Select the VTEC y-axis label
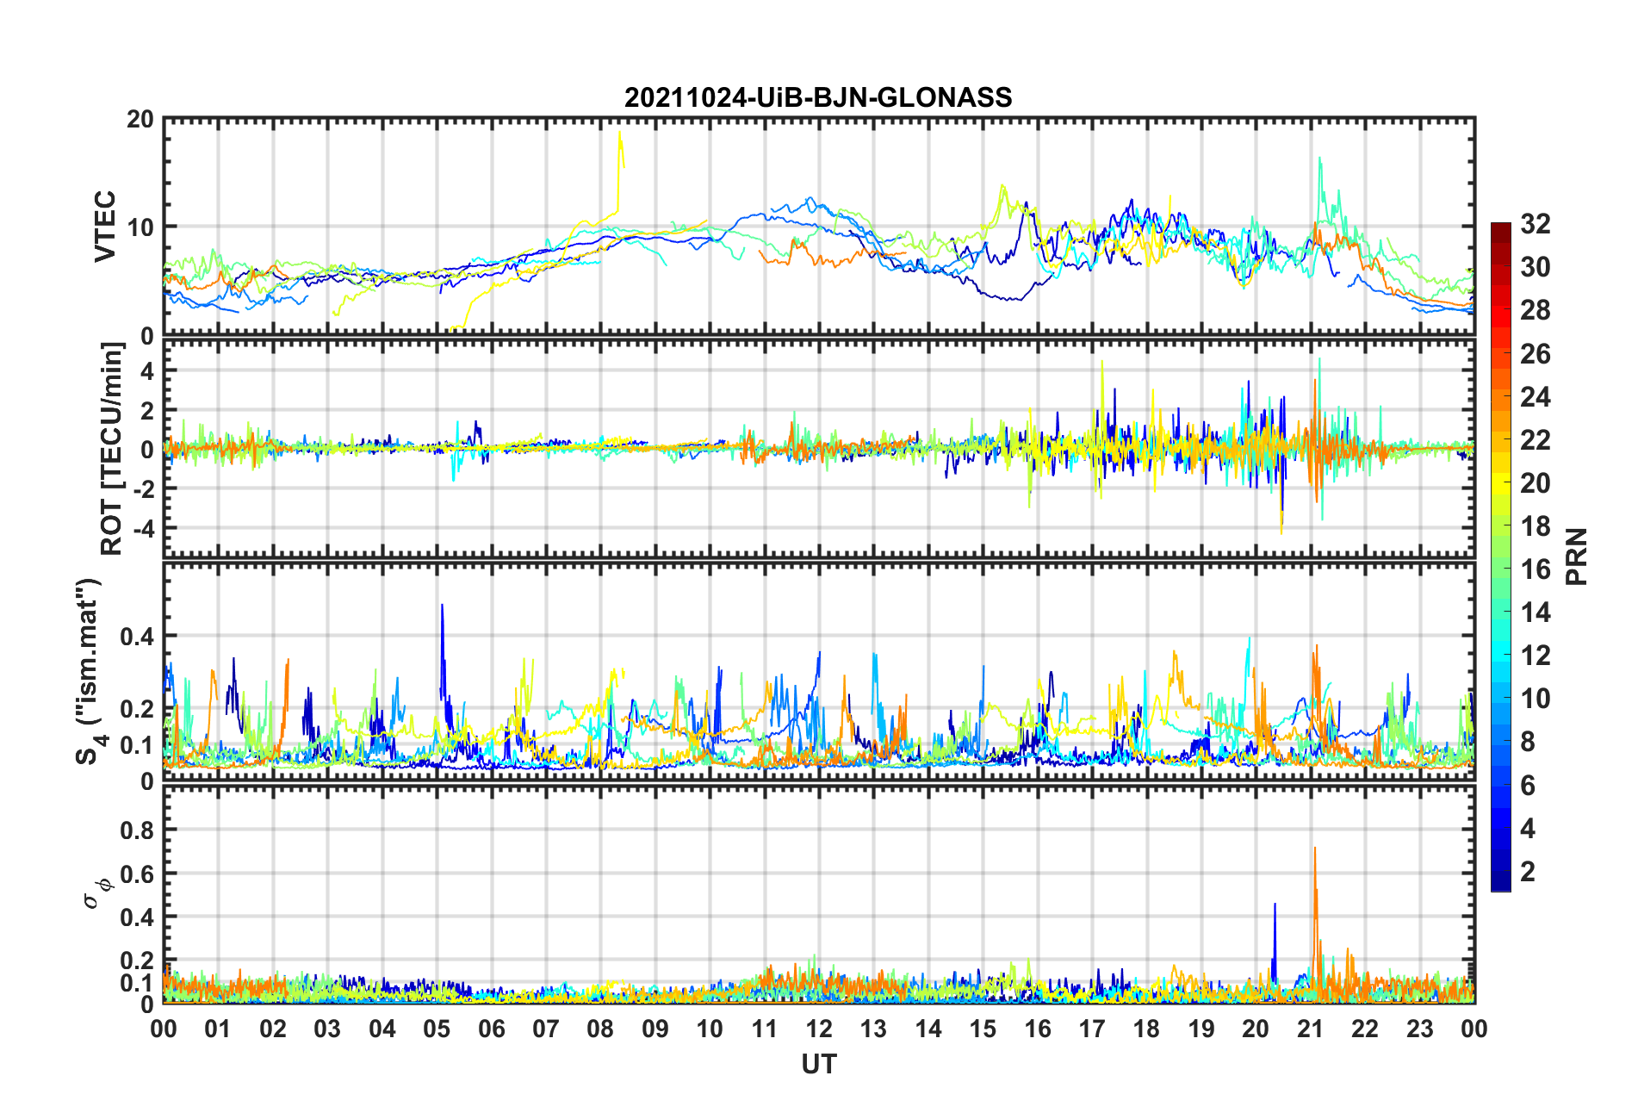Screen dimensions: 1638x1113 104,227
